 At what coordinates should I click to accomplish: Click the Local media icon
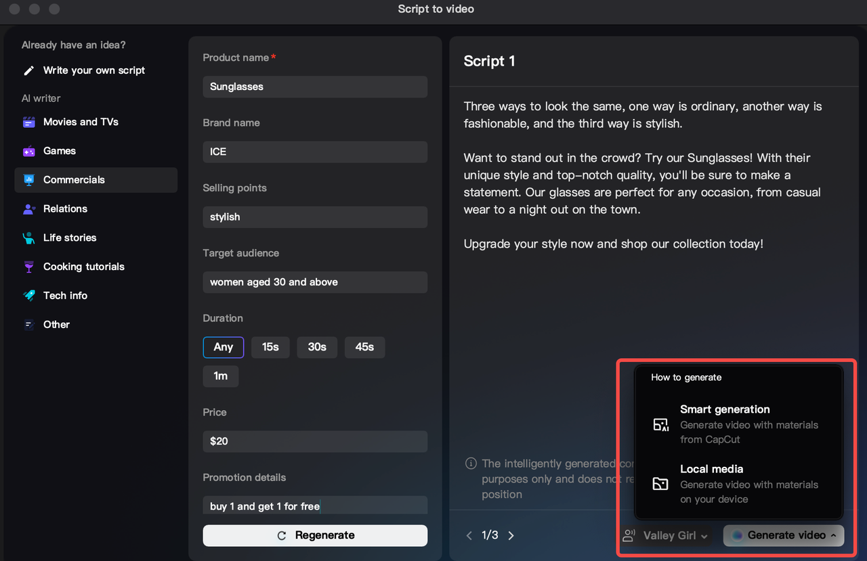tap(660, 484)
